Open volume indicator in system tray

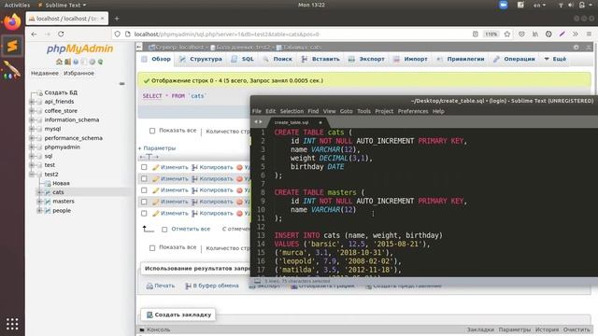point(571,5)
